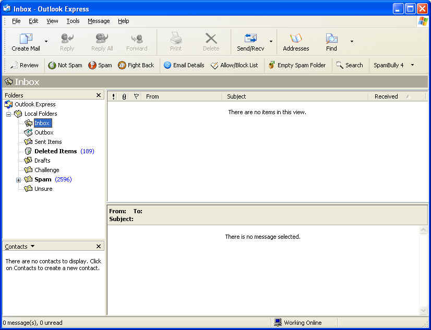Open the Create Mail dropdown arrow

coord(46,42)
